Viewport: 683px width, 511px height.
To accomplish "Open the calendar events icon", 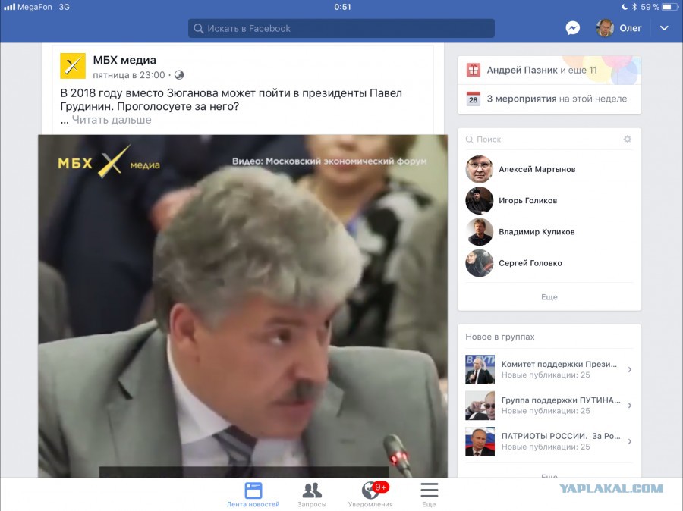I will 473,99.
